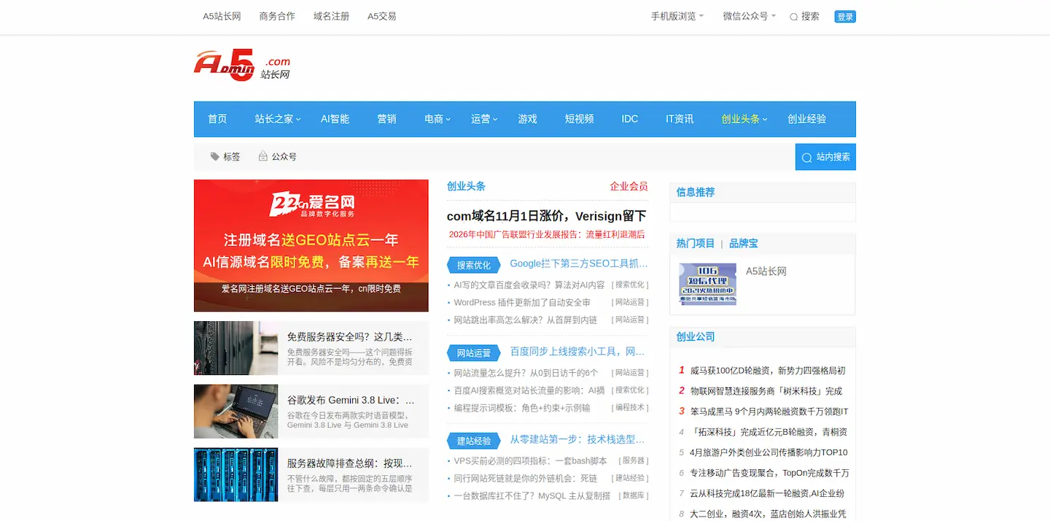
Task: Open title 服务器故障排查总纲
Action: pos(351,463)
